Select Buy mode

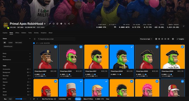point(5,99)
